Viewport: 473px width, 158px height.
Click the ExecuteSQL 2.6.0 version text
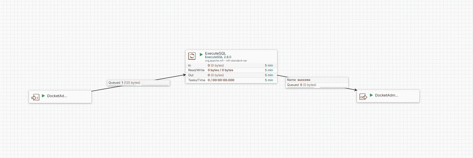pyautogui.click(x=218, y=57)
